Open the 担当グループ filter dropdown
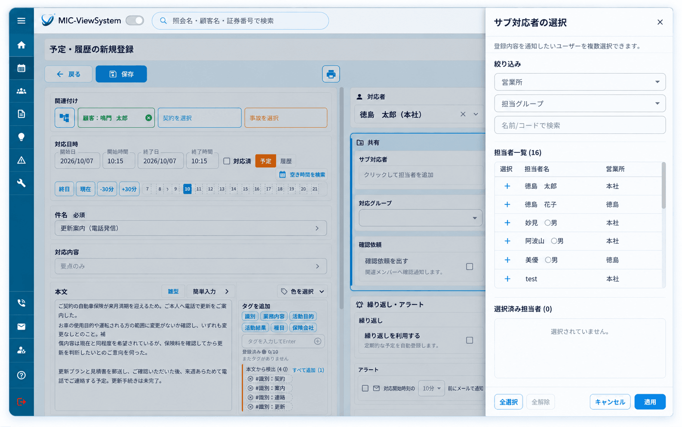682x427 pixels. (580, 103)
